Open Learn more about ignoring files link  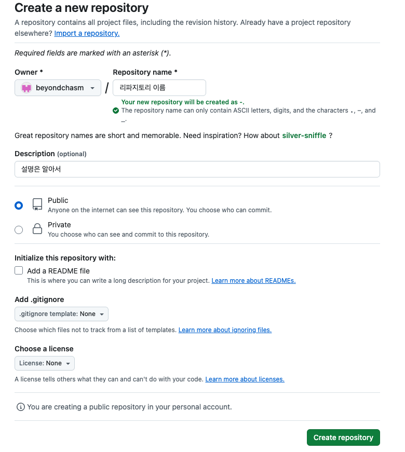pos(225,330)
